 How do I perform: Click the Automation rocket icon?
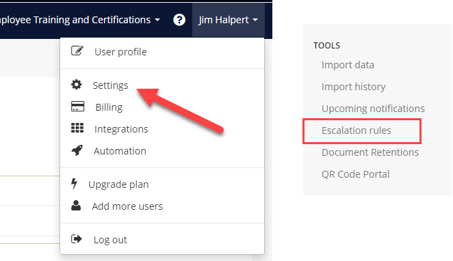point(77,150)
